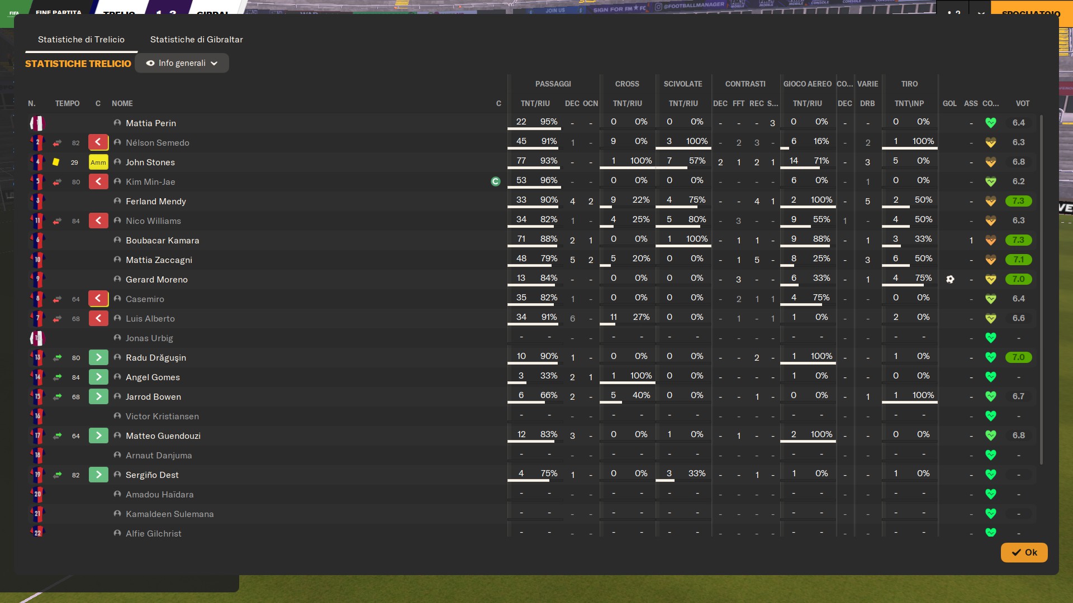Click the dropdown chevron in the top bar
Image resolution: width=1073 pixels, height=603 pixels.
pyautogui.click(x=981, y=12)
